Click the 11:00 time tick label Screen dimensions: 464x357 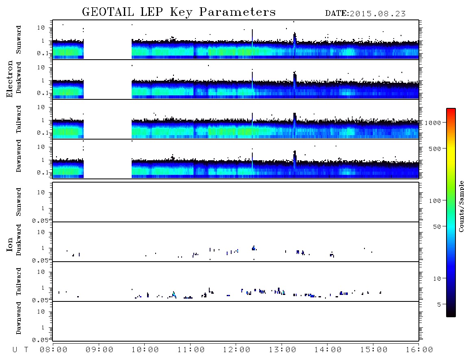[191, 350]
